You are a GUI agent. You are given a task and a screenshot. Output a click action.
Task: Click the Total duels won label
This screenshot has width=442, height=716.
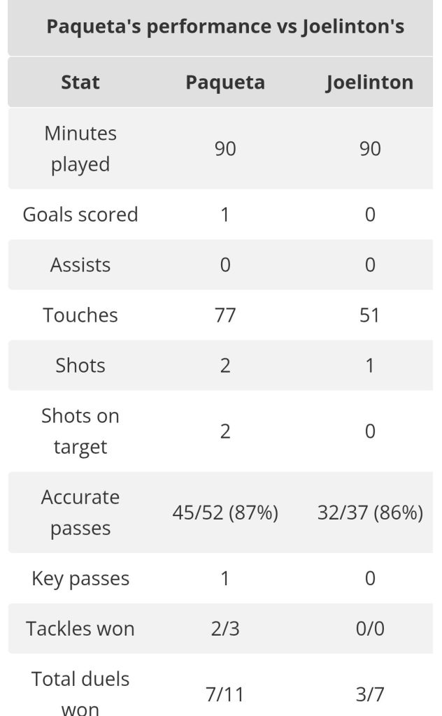80,694
